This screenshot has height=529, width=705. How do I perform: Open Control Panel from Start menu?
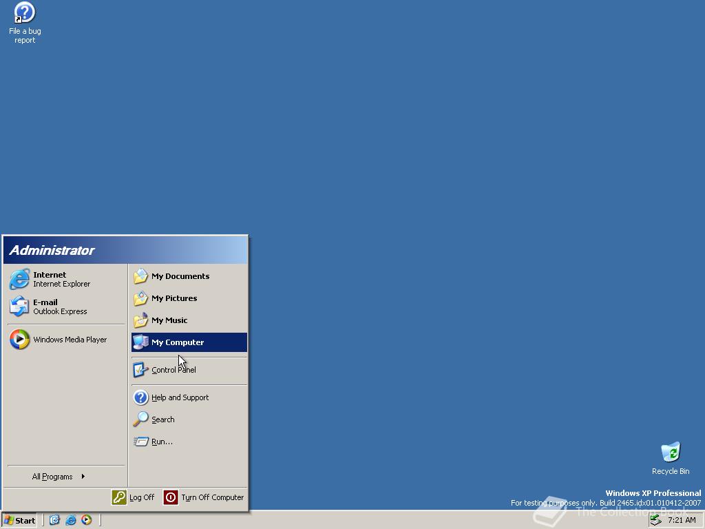pos(189,370)
